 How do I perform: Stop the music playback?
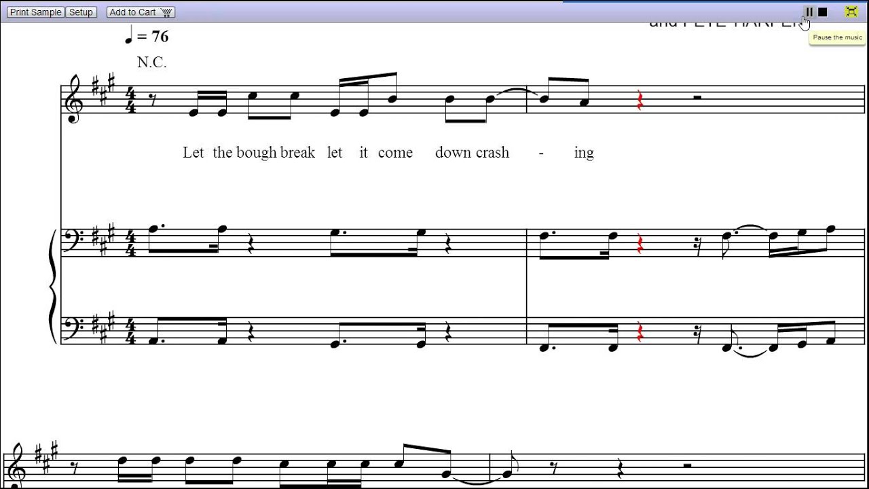coord(823,12)
